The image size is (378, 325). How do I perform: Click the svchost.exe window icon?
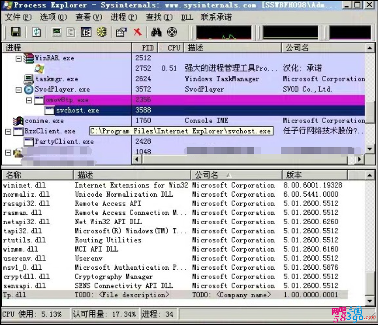point(49,111)
